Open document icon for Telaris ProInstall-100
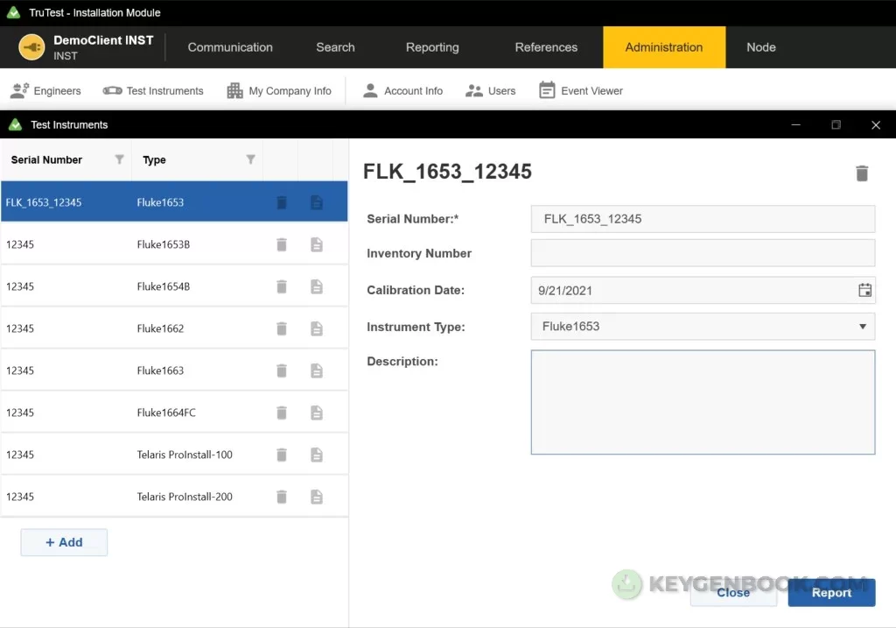Screen dimensions: 896x628 (x=317, y=455)
